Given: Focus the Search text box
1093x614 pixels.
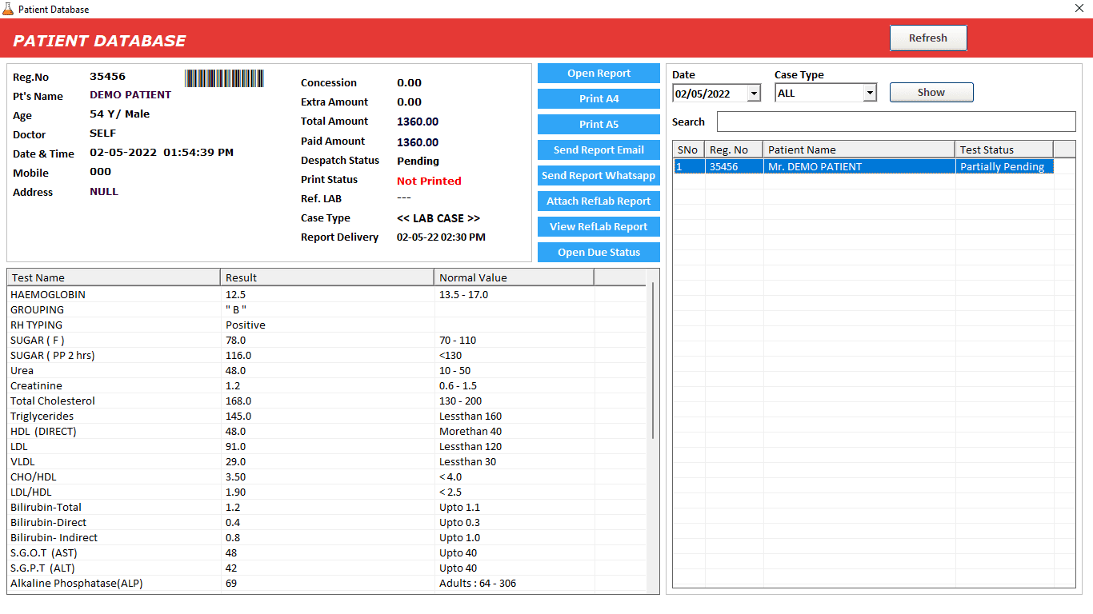Looking at the screenshot, I should point(896,122).
